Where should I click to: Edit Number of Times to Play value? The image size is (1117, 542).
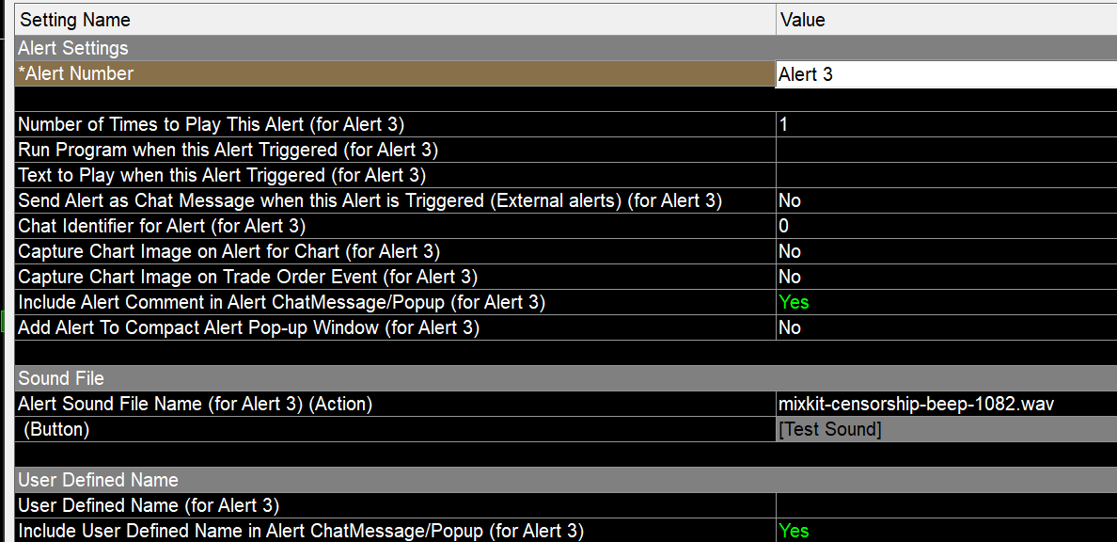tap(946, 125)
